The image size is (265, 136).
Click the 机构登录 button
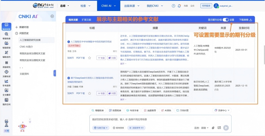206,6
